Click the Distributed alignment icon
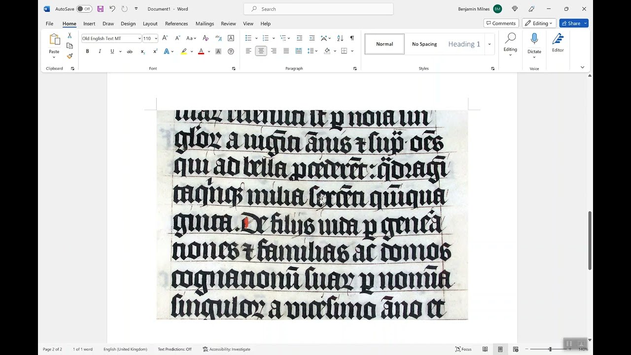The image size is (631, 355). (x=298, y=51)
